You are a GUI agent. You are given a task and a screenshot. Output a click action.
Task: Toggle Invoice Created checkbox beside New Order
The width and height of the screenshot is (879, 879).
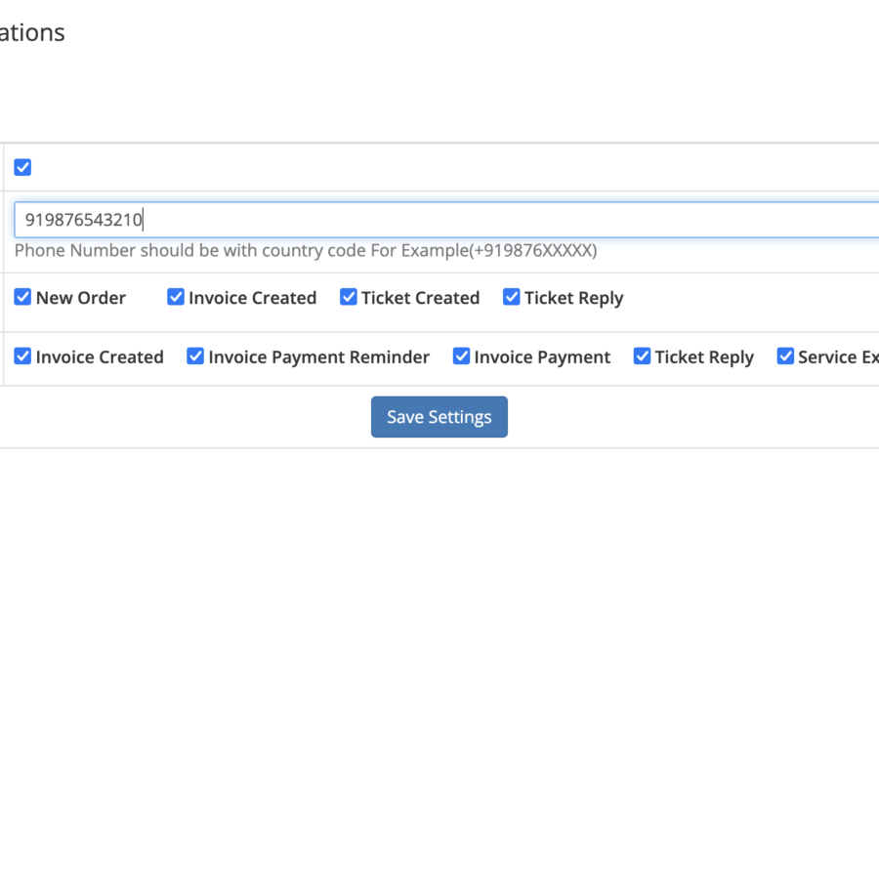[x=176, y=298]
